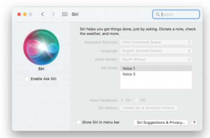Image resolution: width=210 pixels, height=138 pixels.
Task: Tick Show Siri in menu bar checkbox
Action: [78, 122]
